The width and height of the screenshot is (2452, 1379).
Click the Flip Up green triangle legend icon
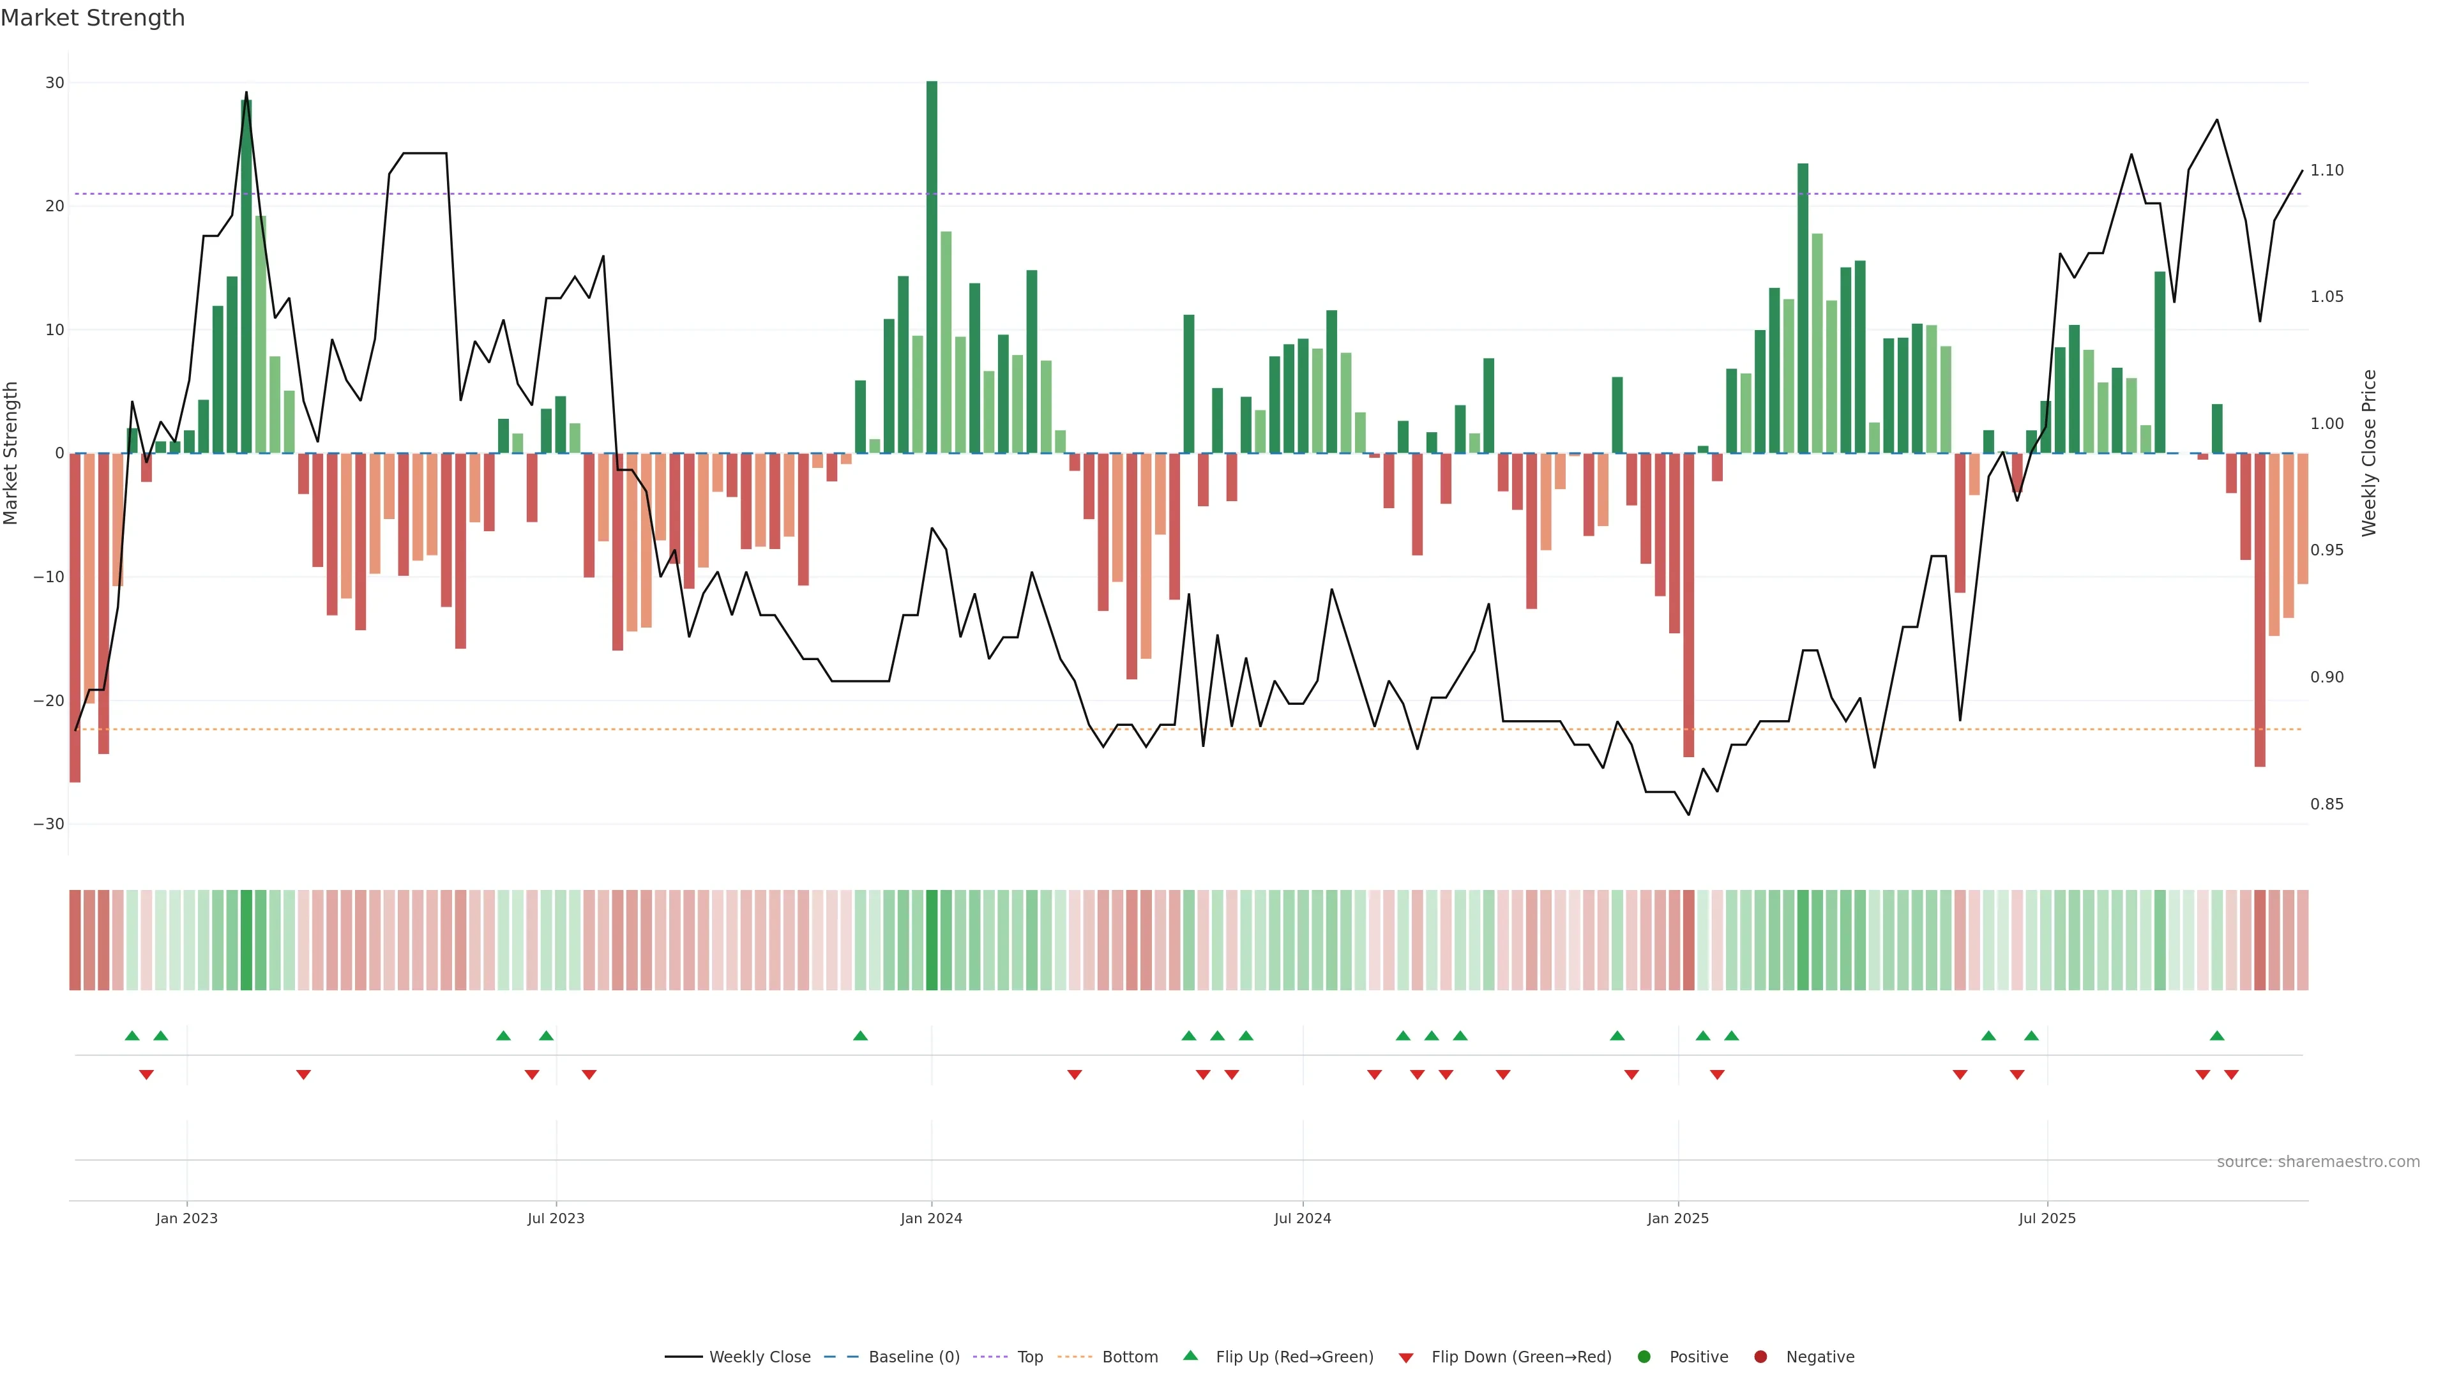point(1190,1355)
